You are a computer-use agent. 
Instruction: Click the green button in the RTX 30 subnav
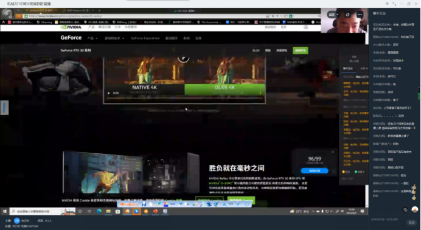301,51
